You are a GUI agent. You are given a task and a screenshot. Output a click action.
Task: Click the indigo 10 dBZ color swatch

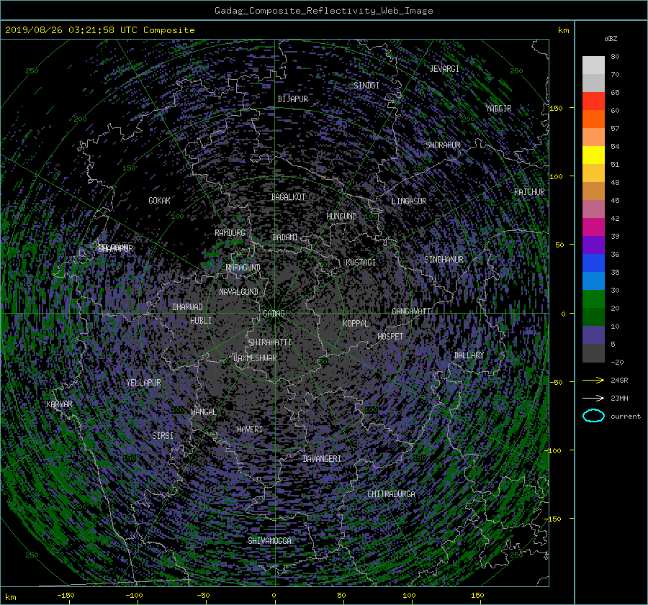pos(593,335)
